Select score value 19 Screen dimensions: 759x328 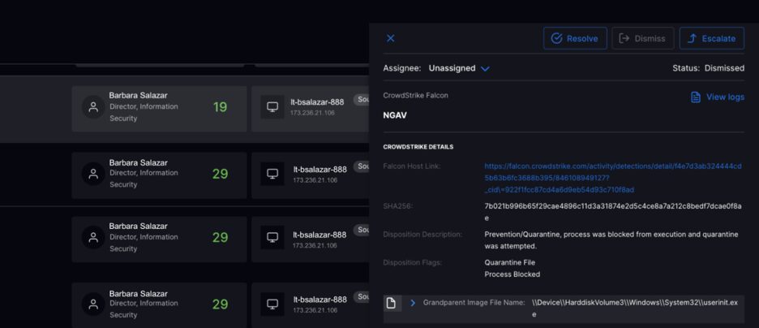220,107
